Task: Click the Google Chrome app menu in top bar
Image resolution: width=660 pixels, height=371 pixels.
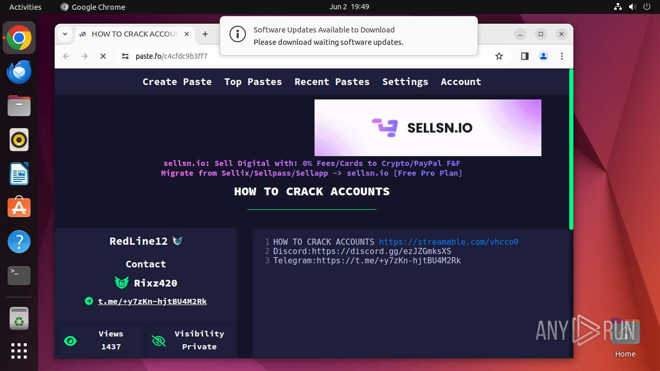Action: click(93, 7)
